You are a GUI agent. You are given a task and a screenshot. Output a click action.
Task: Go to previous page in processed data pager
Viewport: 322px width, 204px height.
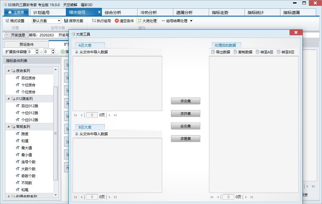pos(218,197)
